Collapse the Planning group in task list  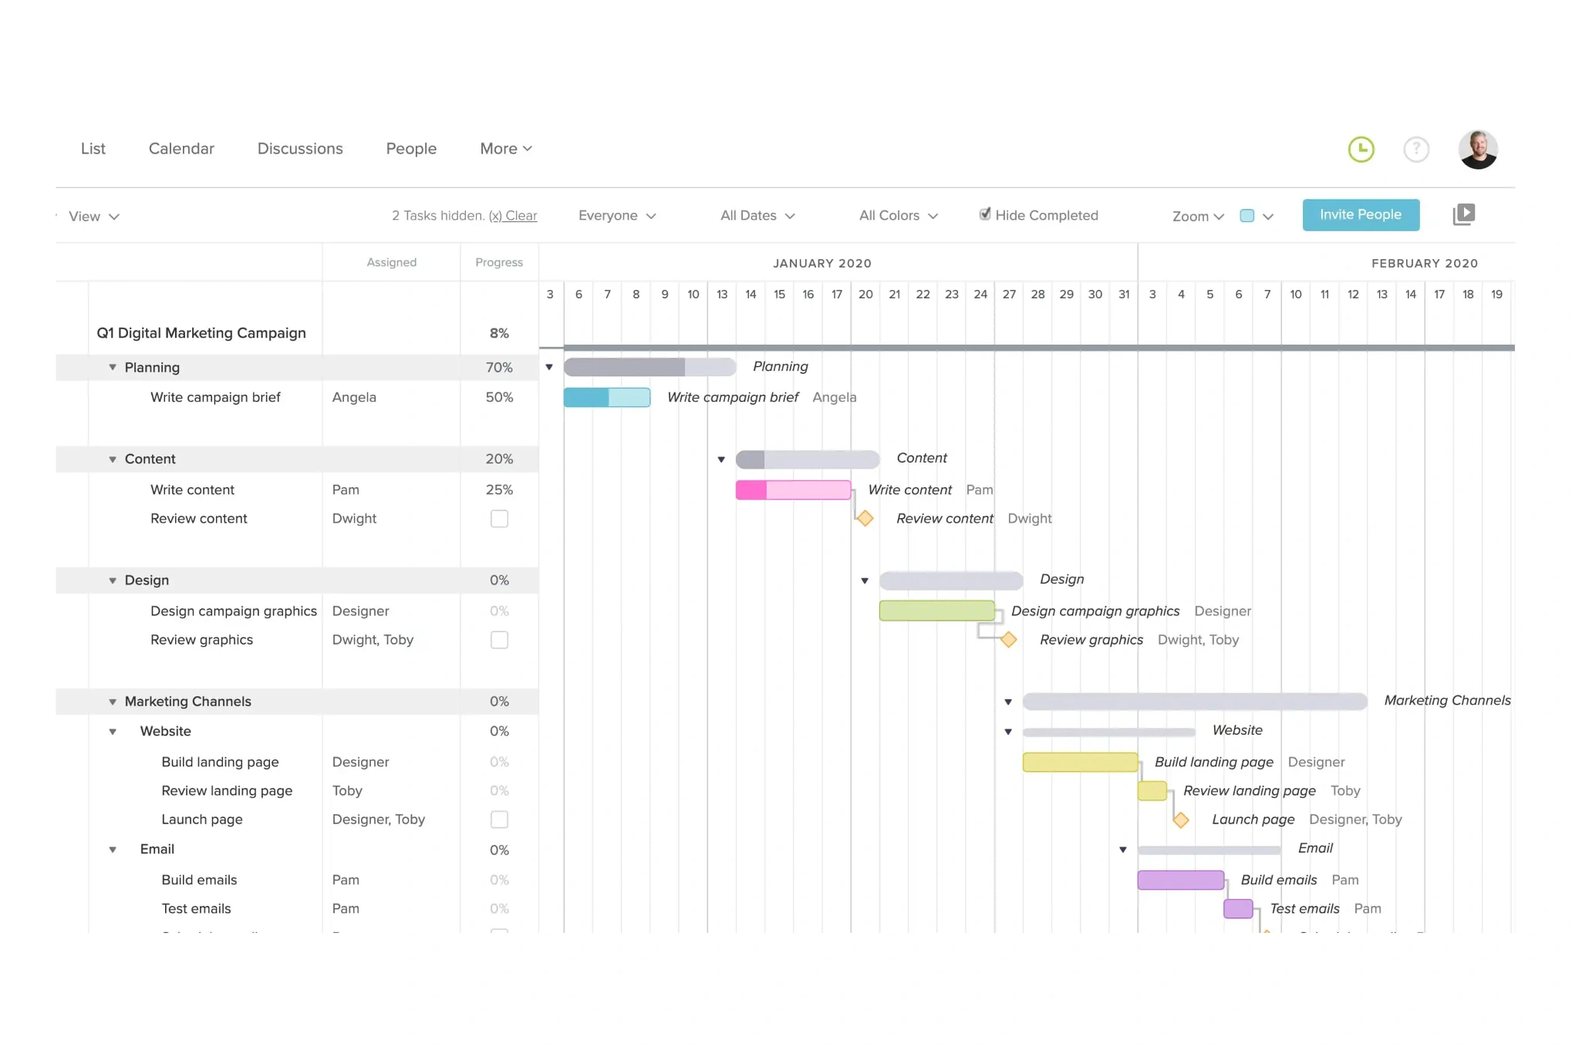(113, 367)
